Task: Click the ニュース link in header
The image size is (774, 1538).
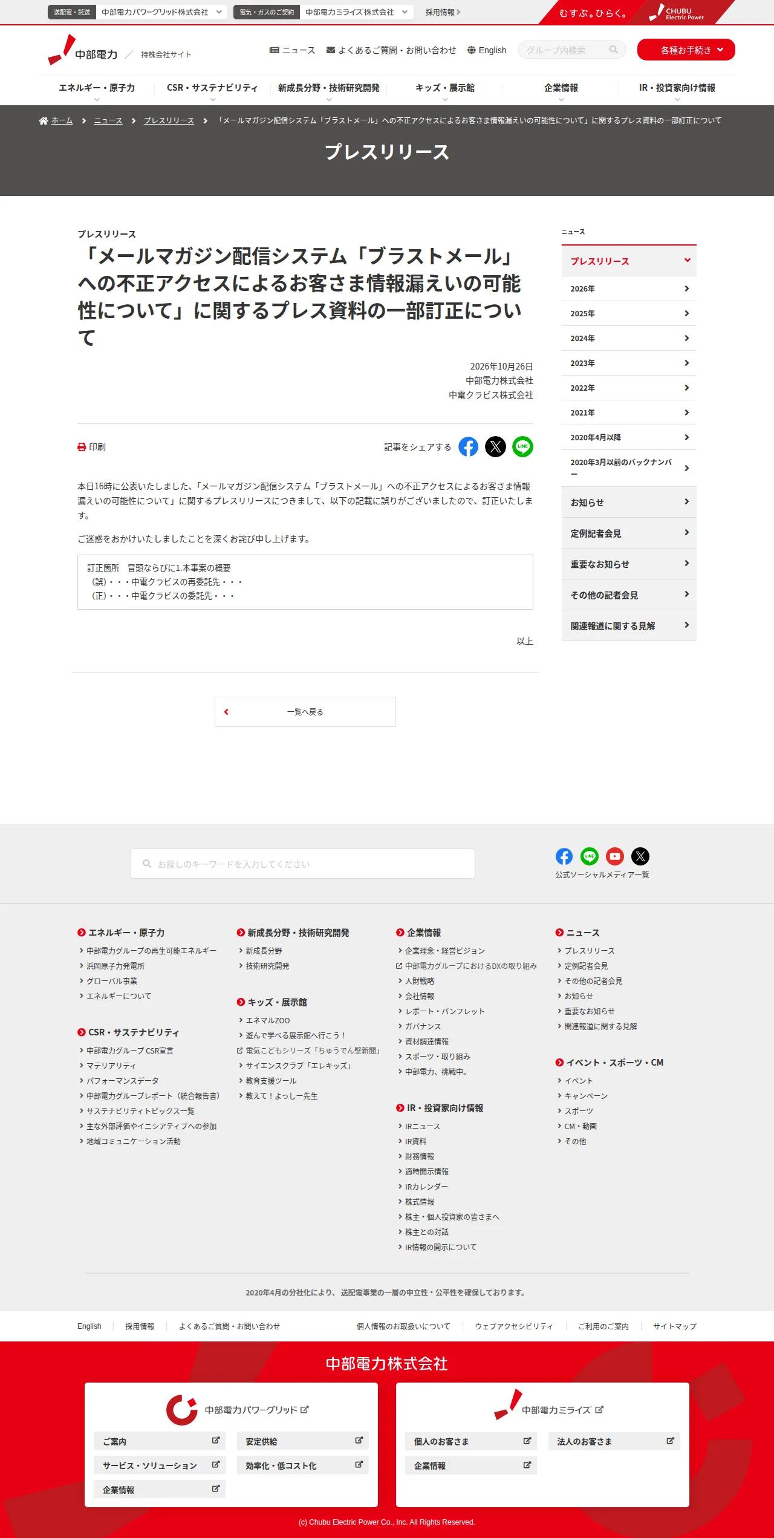Action: [x=293, y=50]
